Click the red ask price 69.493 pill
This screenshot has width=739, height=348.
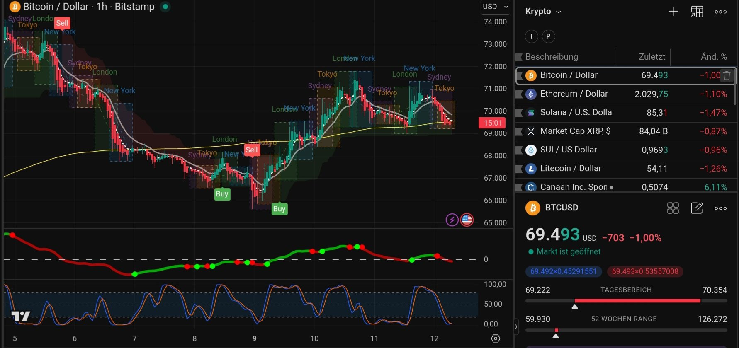645,271
